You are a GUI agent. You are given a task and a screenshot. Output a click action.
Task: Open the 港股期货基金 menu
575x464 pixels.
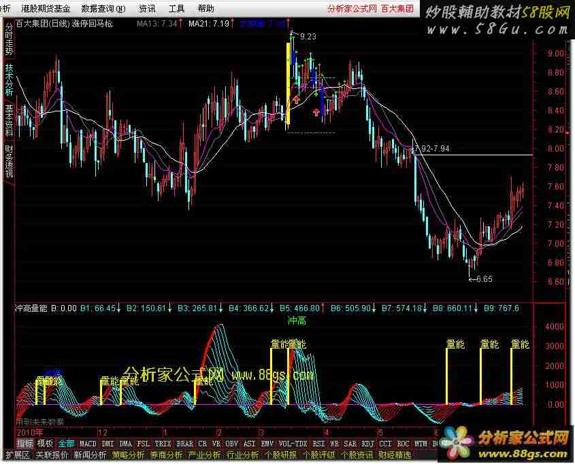click(46, 8)
